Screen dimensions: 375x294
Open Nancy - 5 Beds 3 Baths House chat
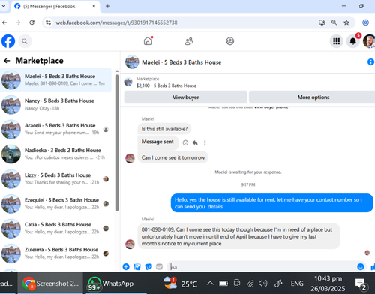55,104
